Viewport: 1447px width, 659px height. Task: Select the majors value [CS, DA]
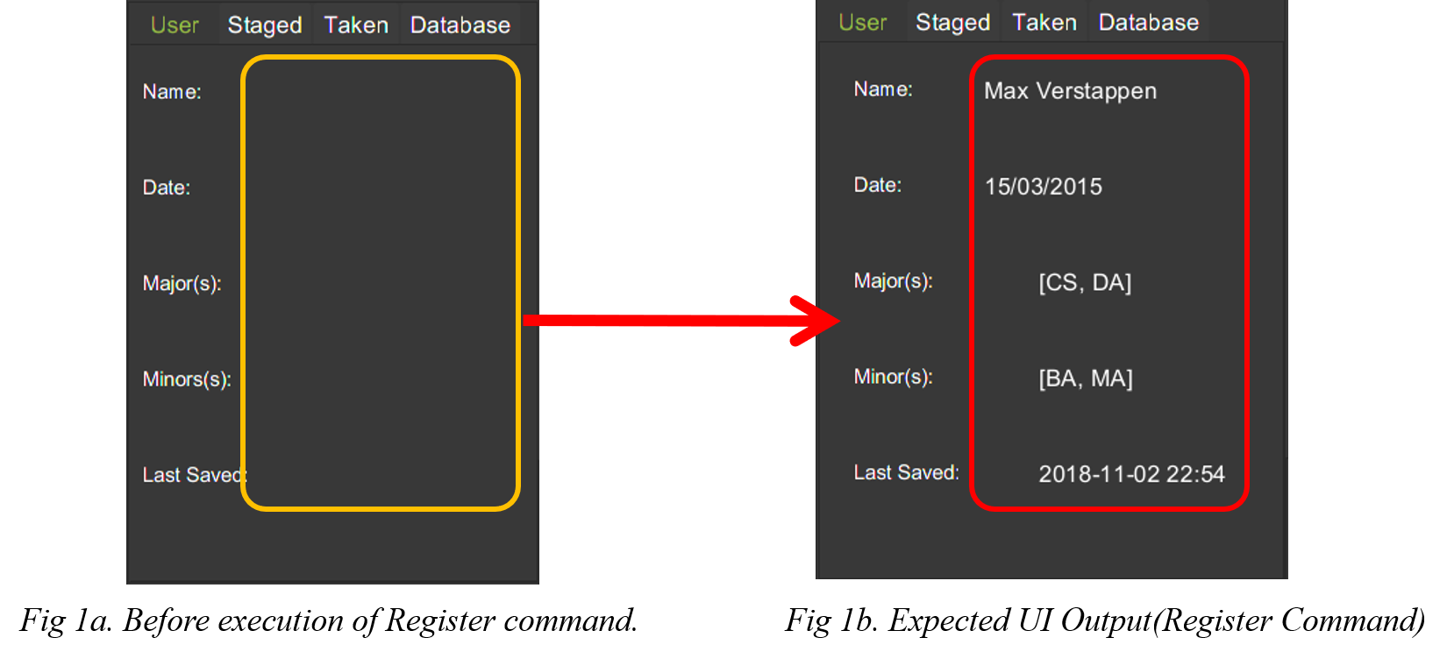pos(1086,283)
